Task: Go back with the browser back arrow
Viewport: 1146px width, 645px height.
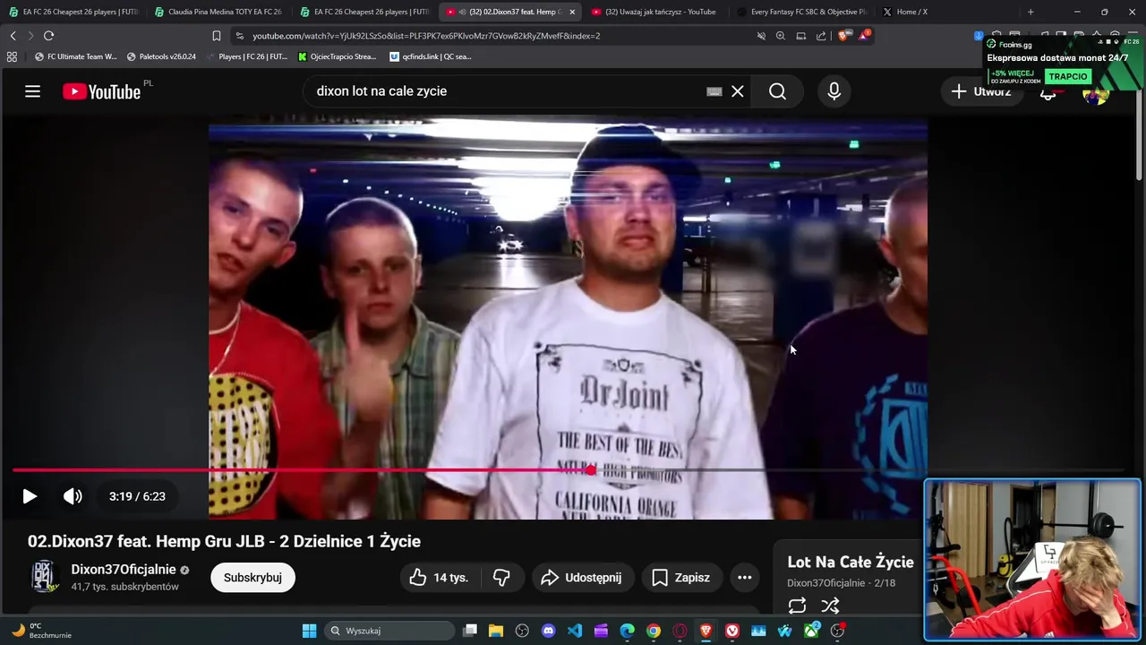Action: pyautogui.click(x=13, y=36)
